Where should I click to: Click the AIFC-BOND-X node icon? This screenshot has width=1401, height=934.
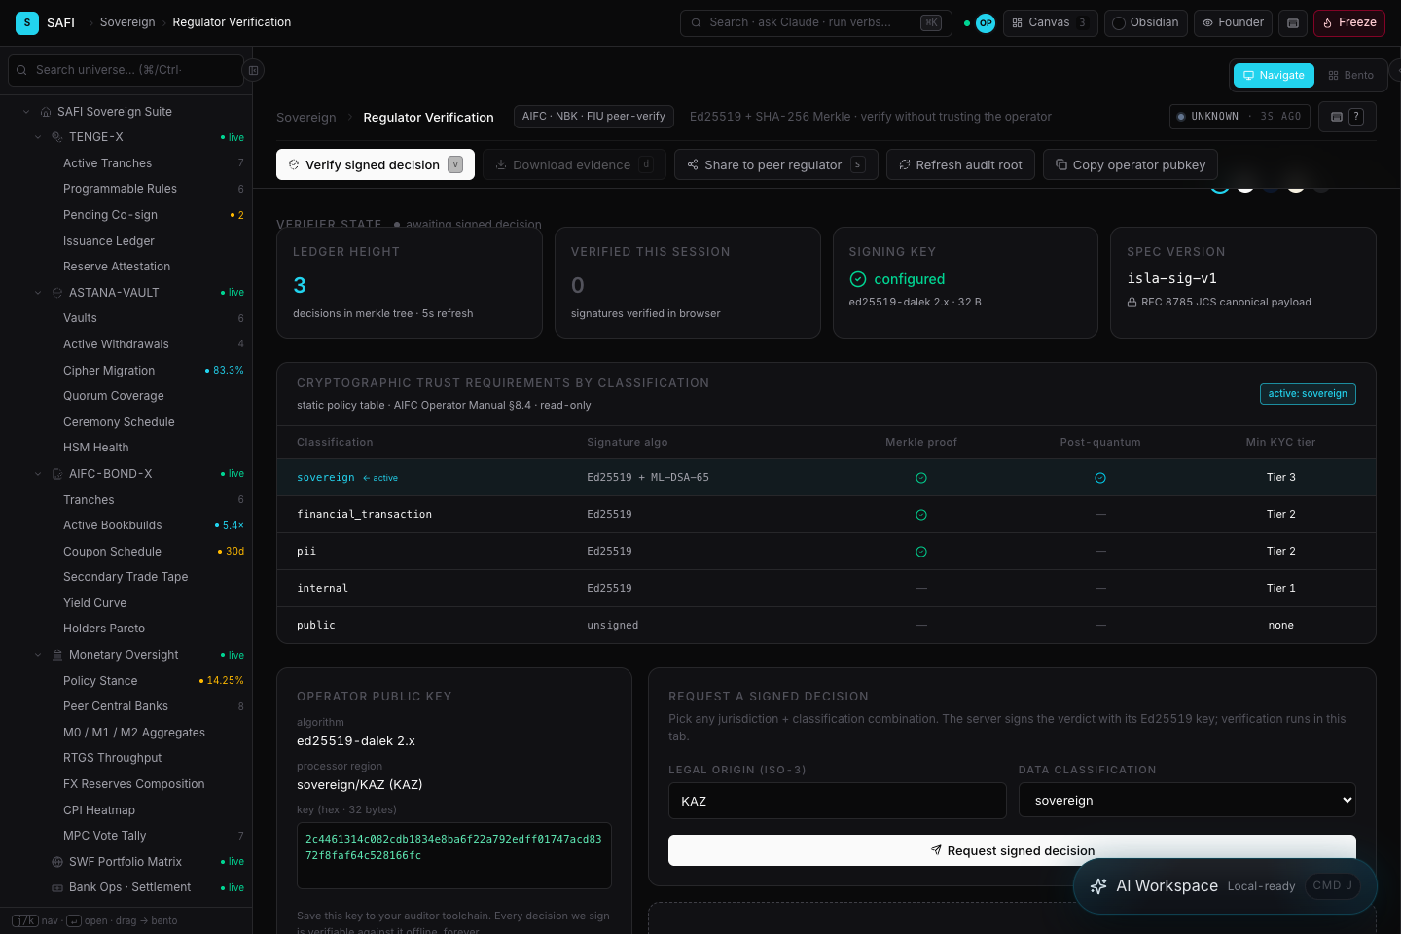(57, 474)
